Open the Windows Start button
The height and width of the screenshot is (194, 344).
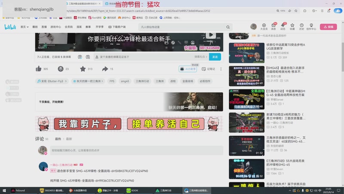[x=4, y=191]
